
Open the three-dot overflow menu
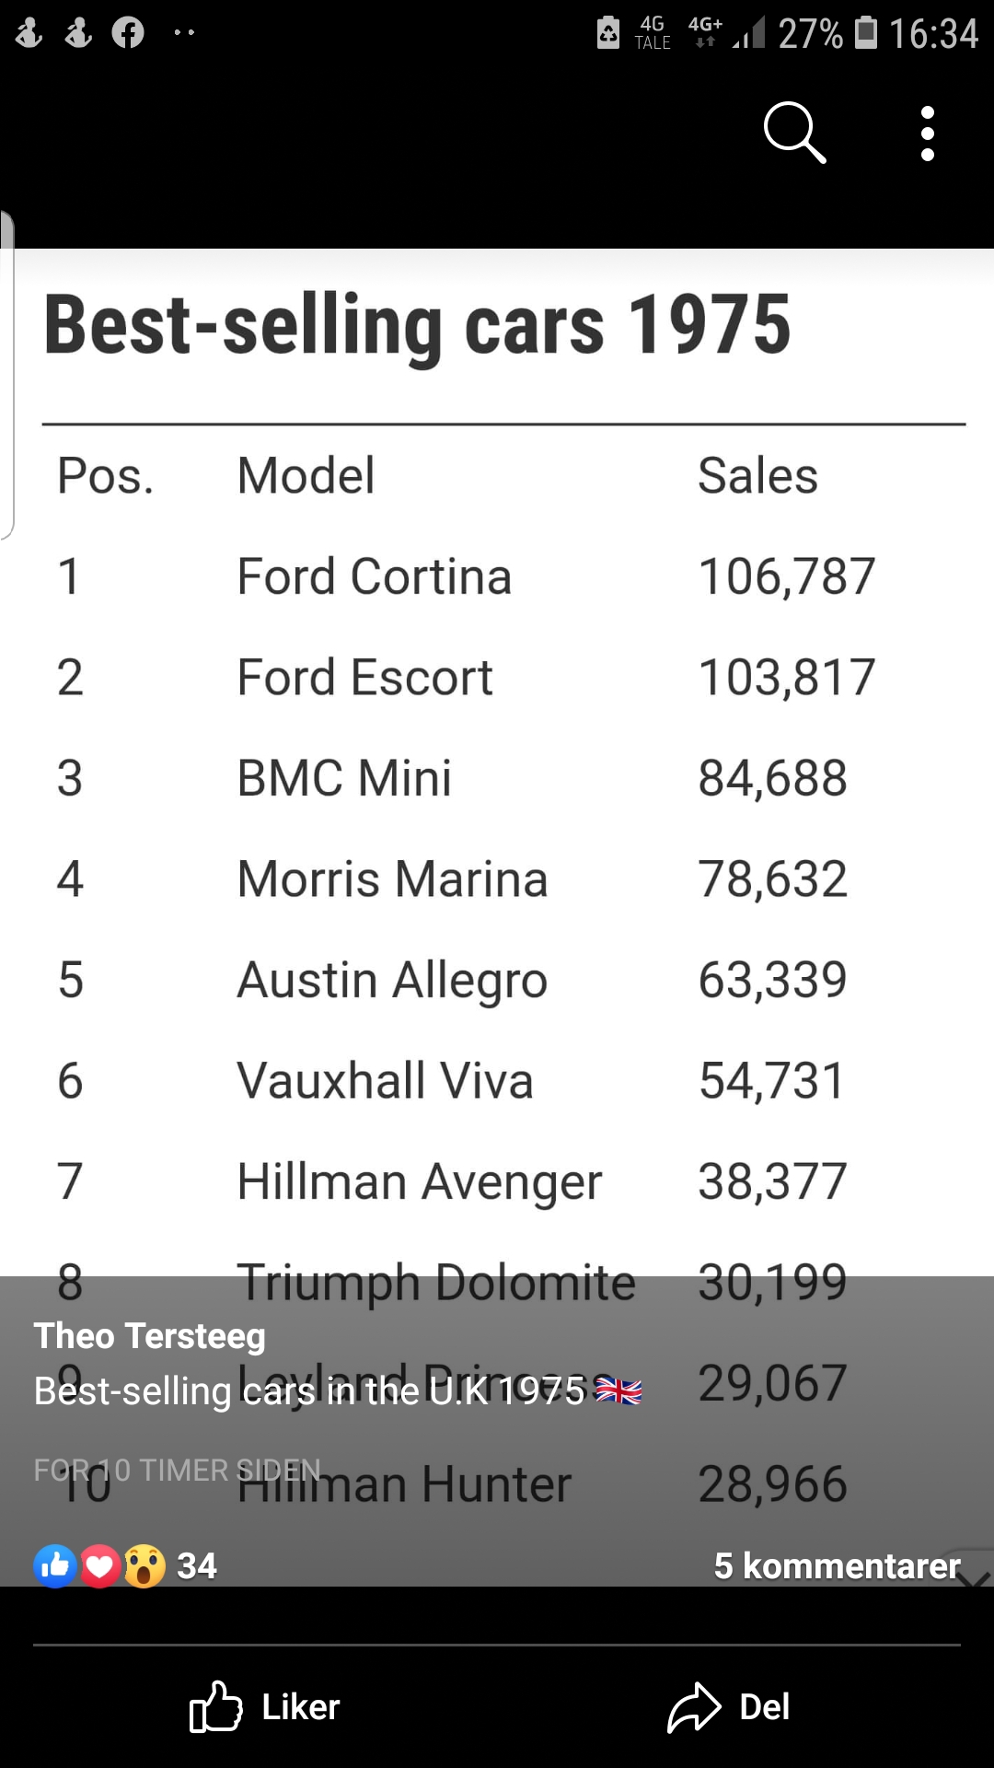coord(927,134)
